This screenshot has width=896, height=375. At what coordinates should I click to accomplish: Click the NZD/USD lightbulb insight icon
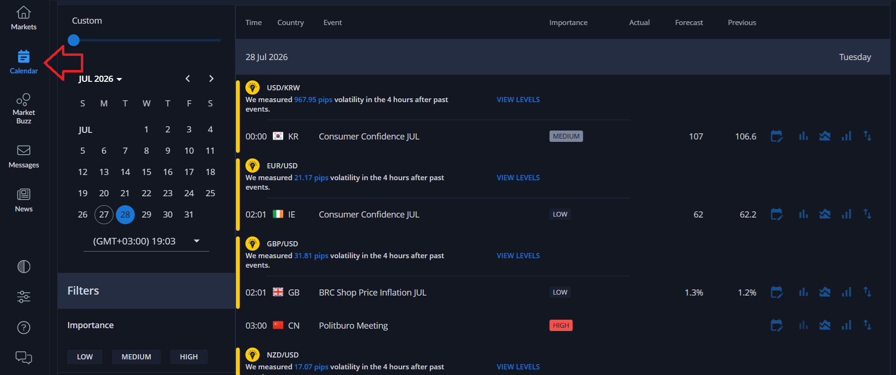click(x=252, y=355)
